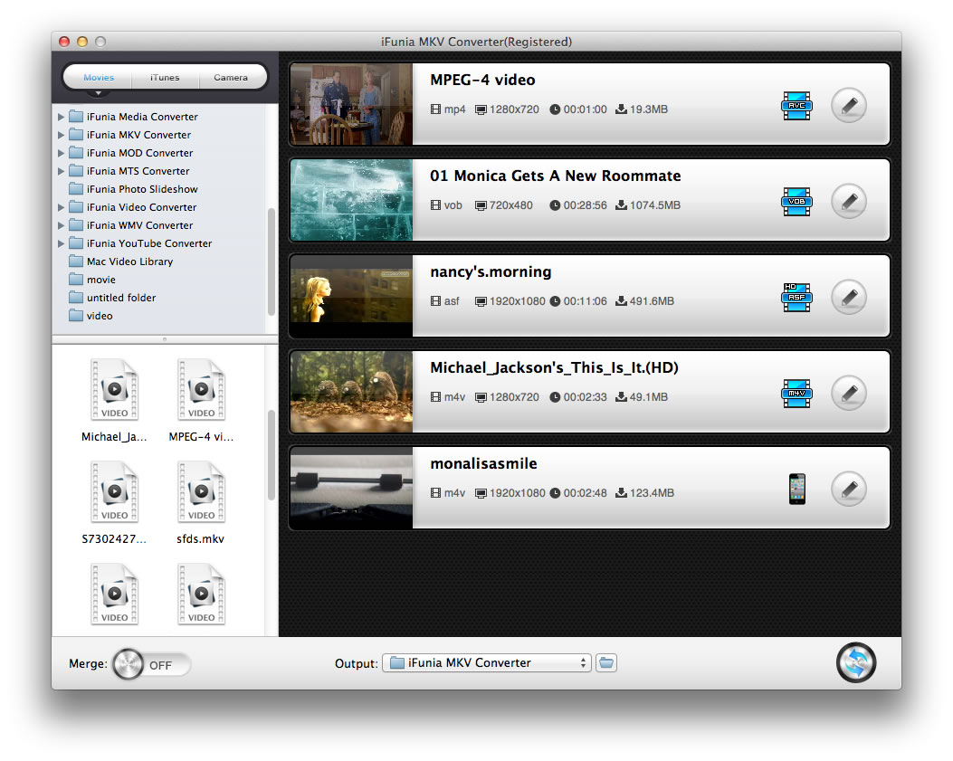The image size is (953, 761).
Task: Select the iFunia Media Converter folder icon
Action: coord(76,116)
